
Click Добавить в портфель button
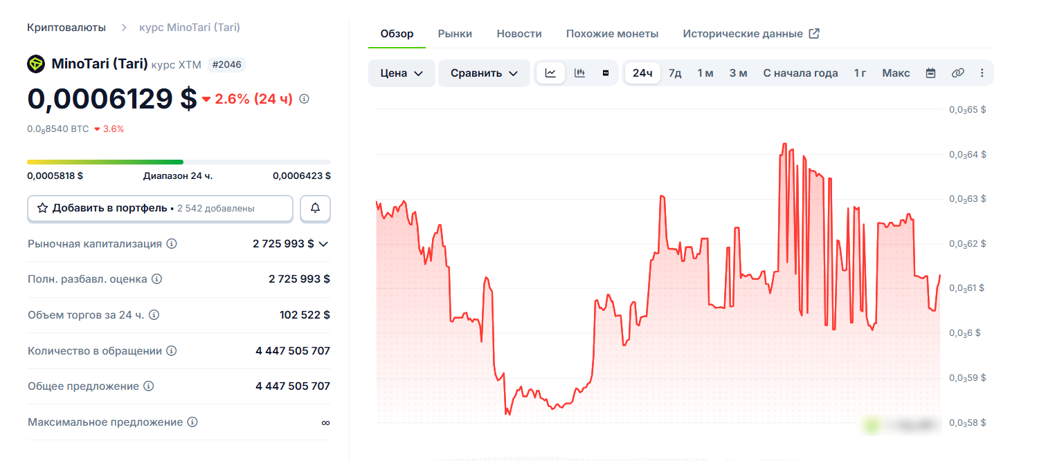click(x=159, y=208)
